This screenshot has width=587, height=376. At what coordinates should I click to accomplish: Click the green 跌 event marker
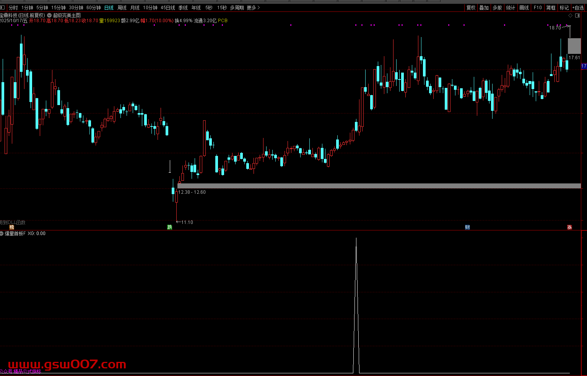click(x=170, y=227)
